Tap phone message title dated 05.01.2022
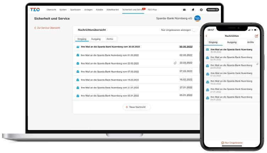This screenshot has width=267, height=153. [231, 97]
